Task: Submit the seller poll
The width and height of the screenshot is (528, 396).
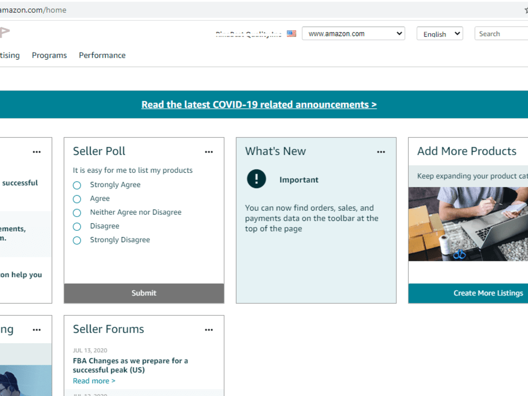Action: click(144, 293)
